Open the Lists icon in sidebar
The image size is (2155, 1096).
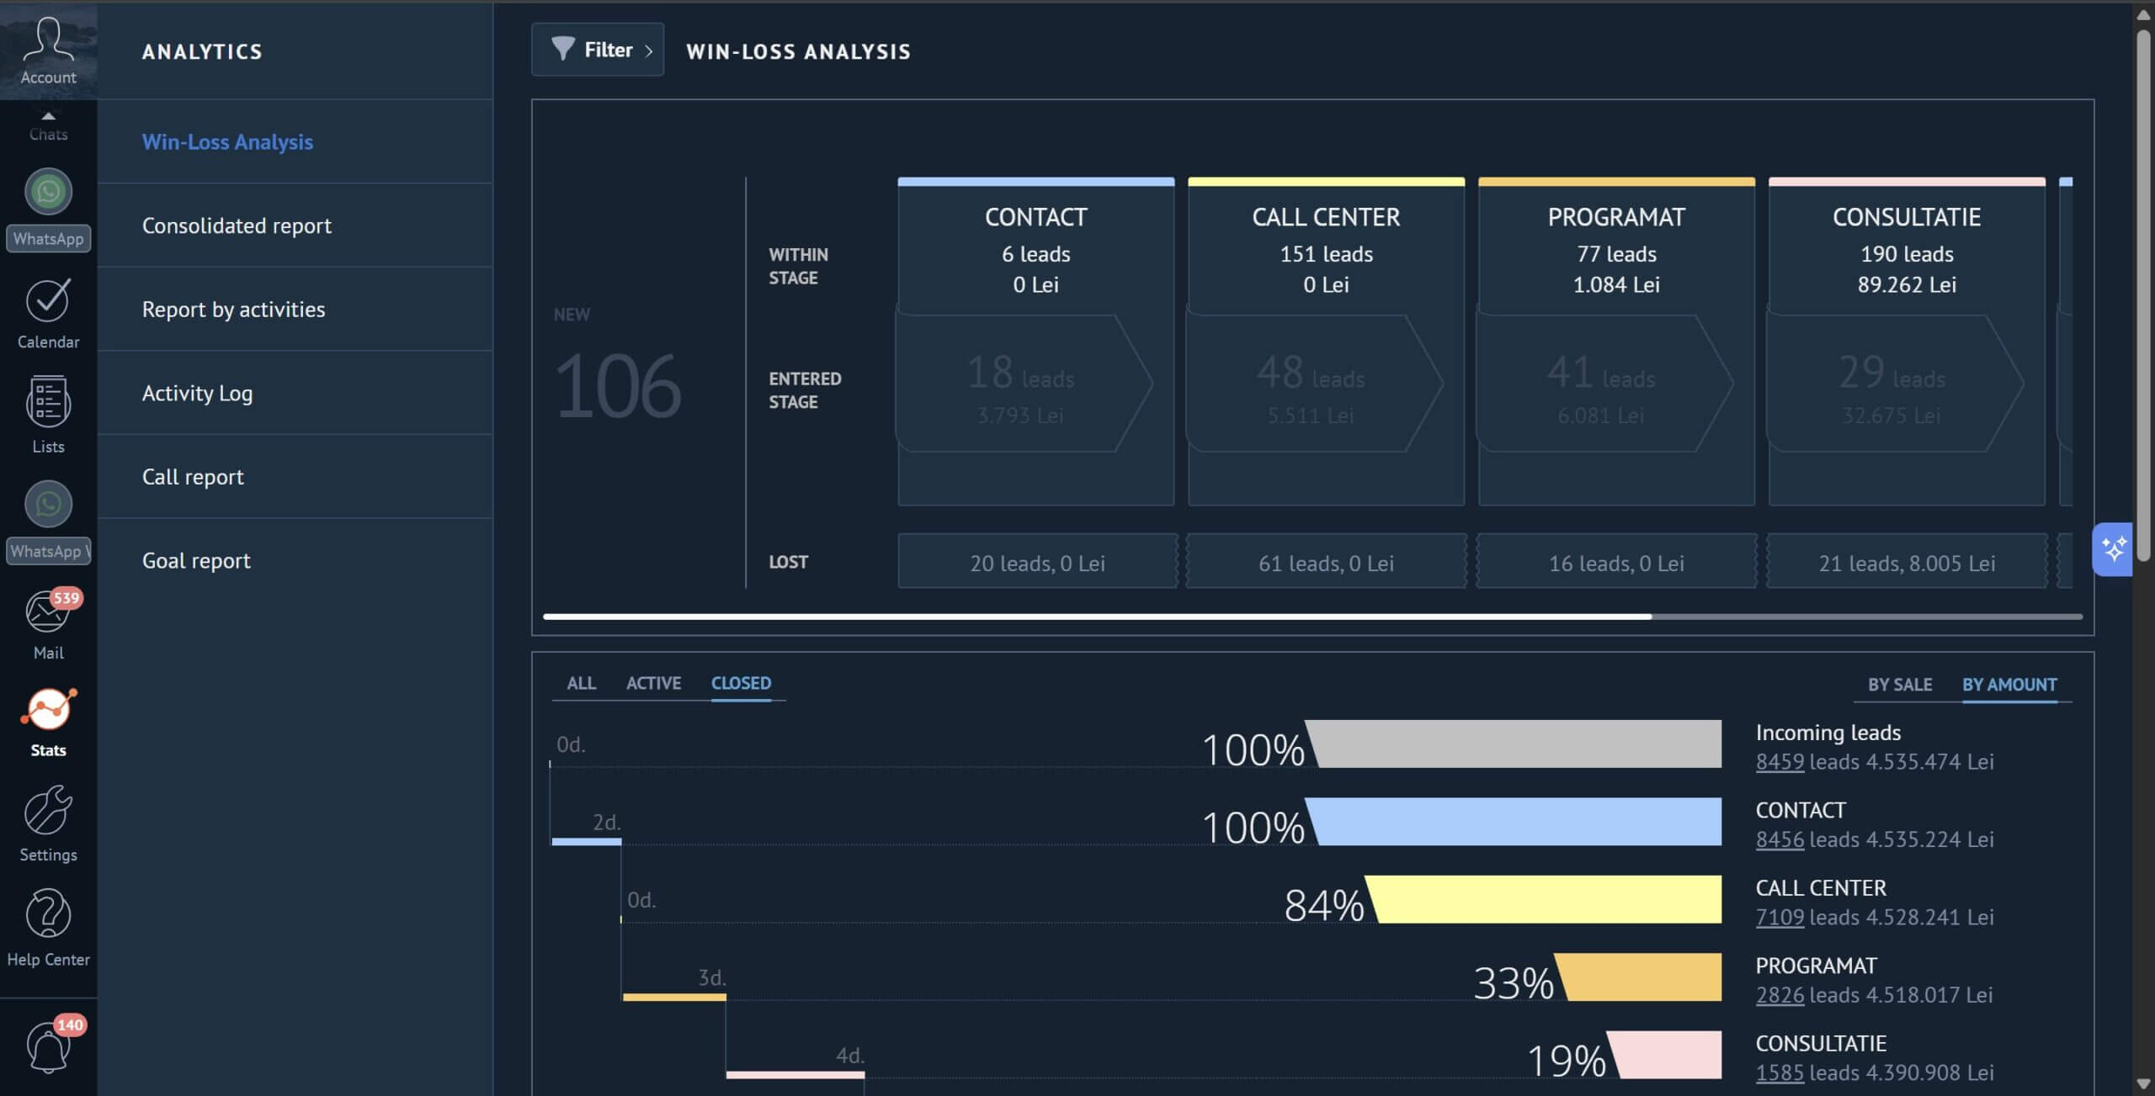click(x=48, y=404)
